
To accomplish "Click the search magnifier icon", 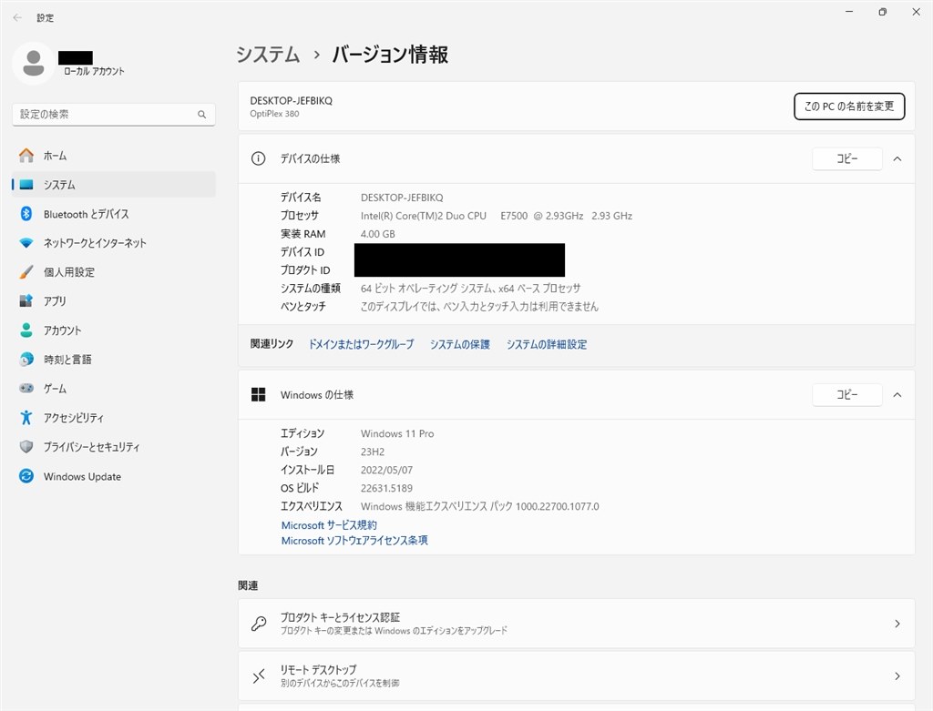I will (201, 114).
